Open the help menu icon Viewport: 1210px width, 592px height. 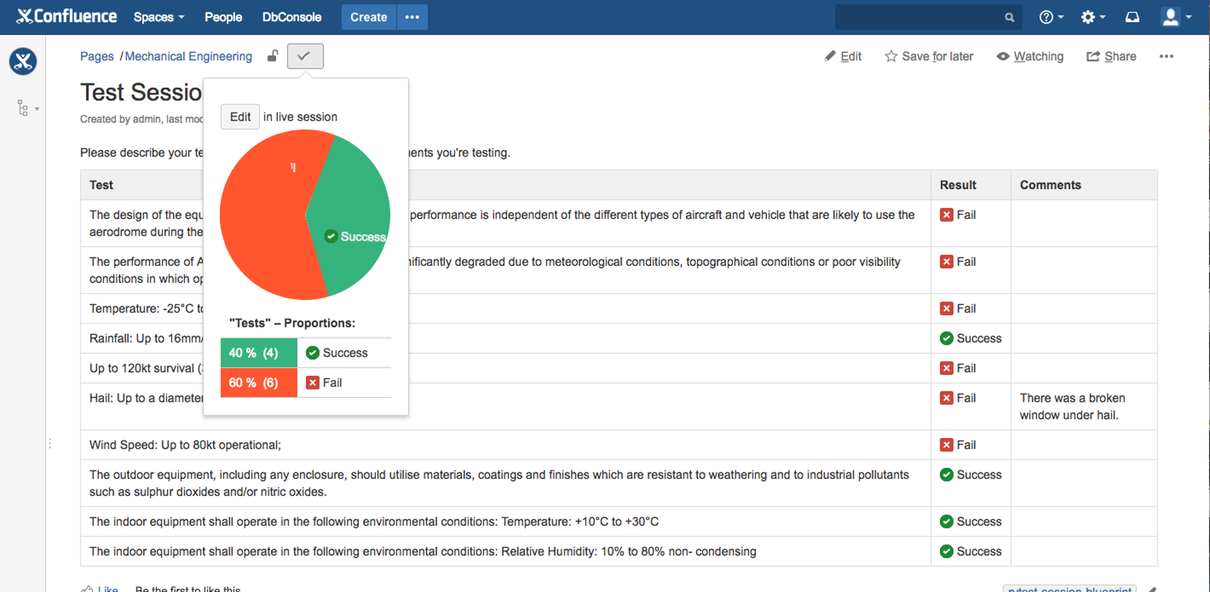[1050, 17]
